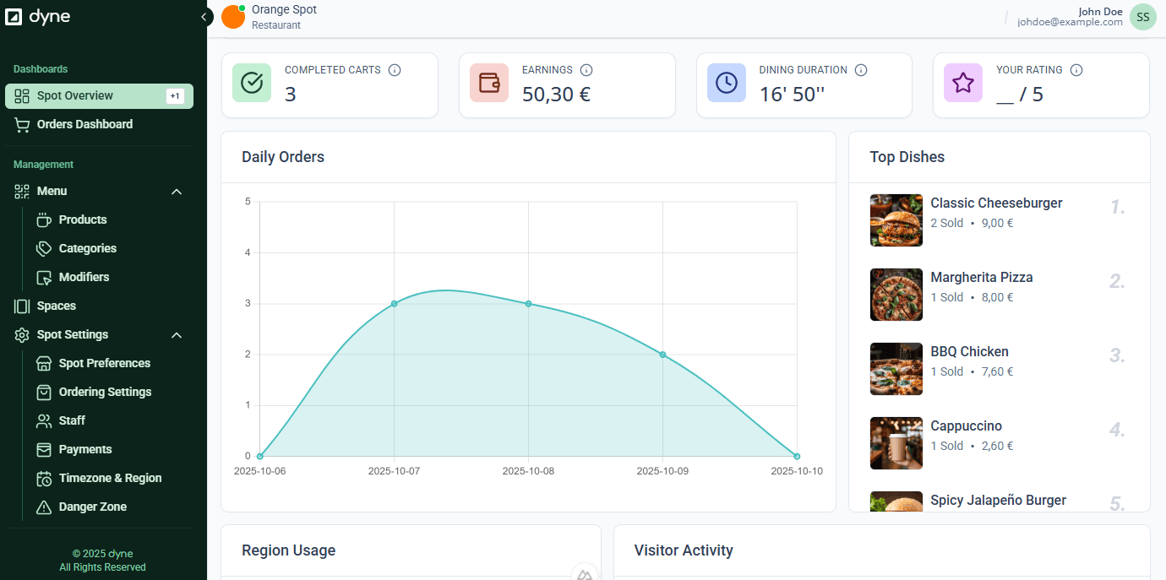1166x580 pixels.
Task: Click the Classic Cheeseburger dish thumbnail
Action: coord(896,220)
